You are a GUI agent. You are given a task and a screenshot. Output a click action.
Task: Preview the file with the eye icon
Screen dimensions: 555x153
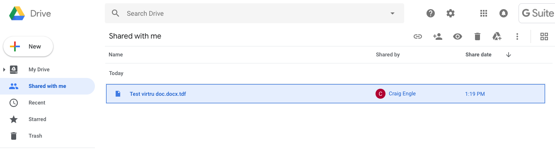click(457, 36)
